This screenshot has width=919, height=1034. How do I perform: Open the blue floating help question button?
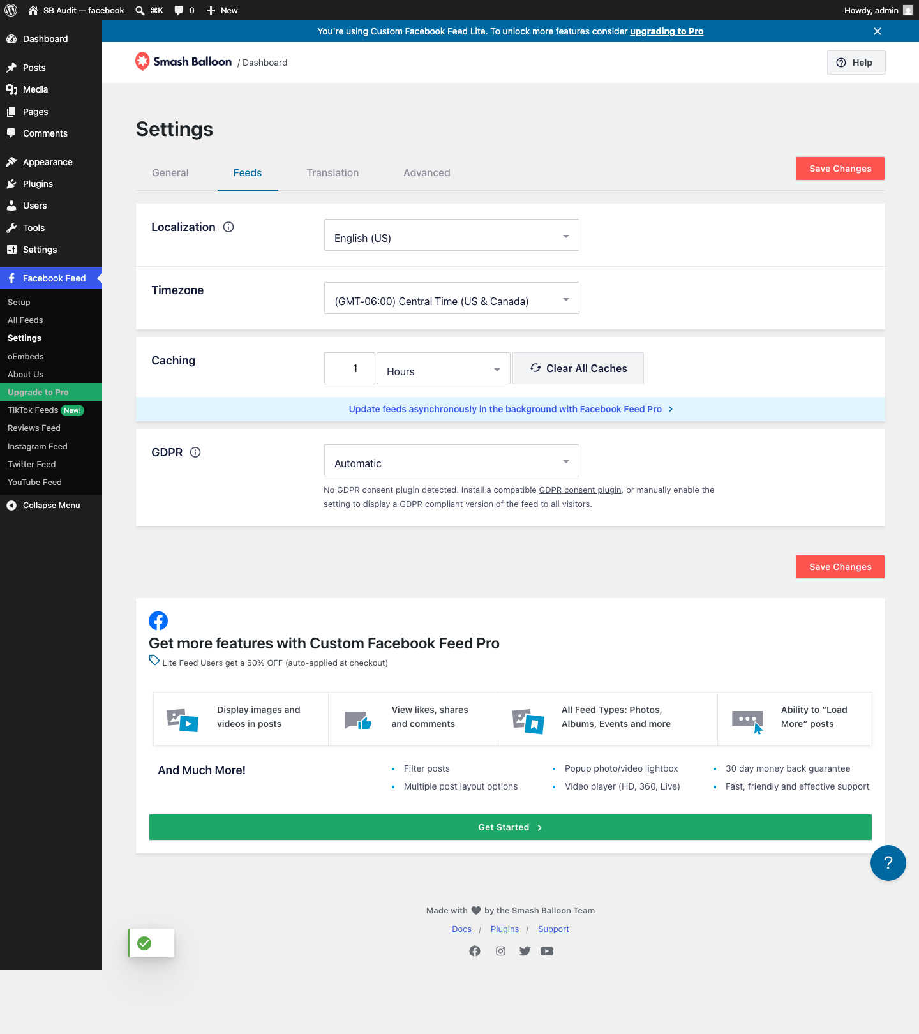[888, 863]
